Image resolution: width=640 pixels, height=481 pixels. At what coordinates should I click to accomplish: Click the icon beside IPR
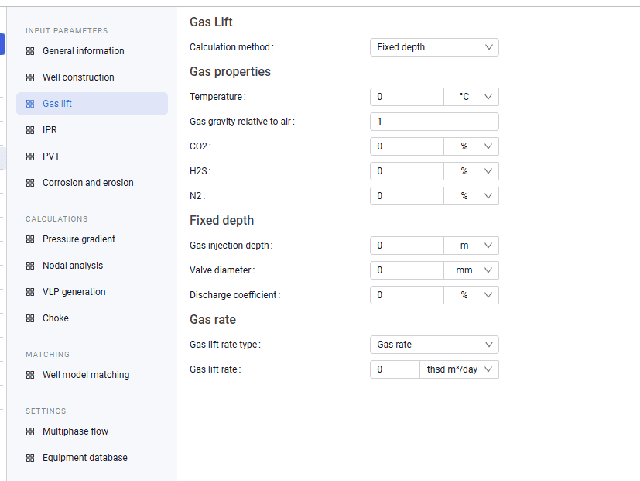(x=30, y=130)
